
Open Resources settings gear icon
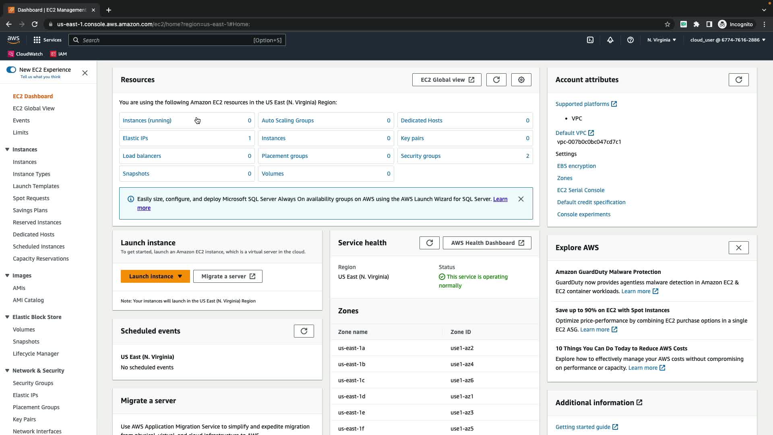click(x=521, y=80)
